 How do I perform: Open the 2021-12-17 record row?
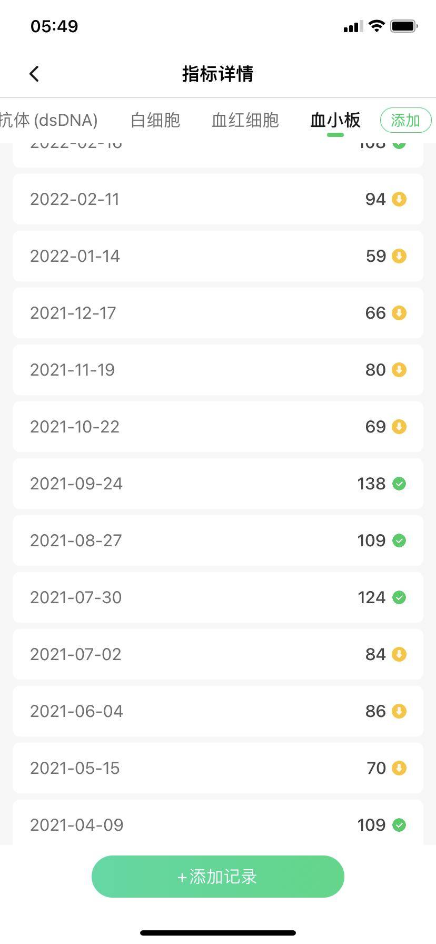pyautogui.click(x=217, y=313)
